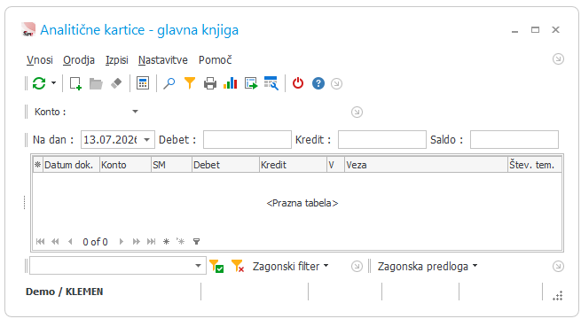
Task: Click the eraser delete icon
Action: pos(116,83)
